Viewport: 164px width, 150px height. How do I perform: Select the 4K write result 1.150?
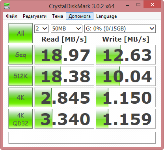pyautogui.click(x=126, y=97)
